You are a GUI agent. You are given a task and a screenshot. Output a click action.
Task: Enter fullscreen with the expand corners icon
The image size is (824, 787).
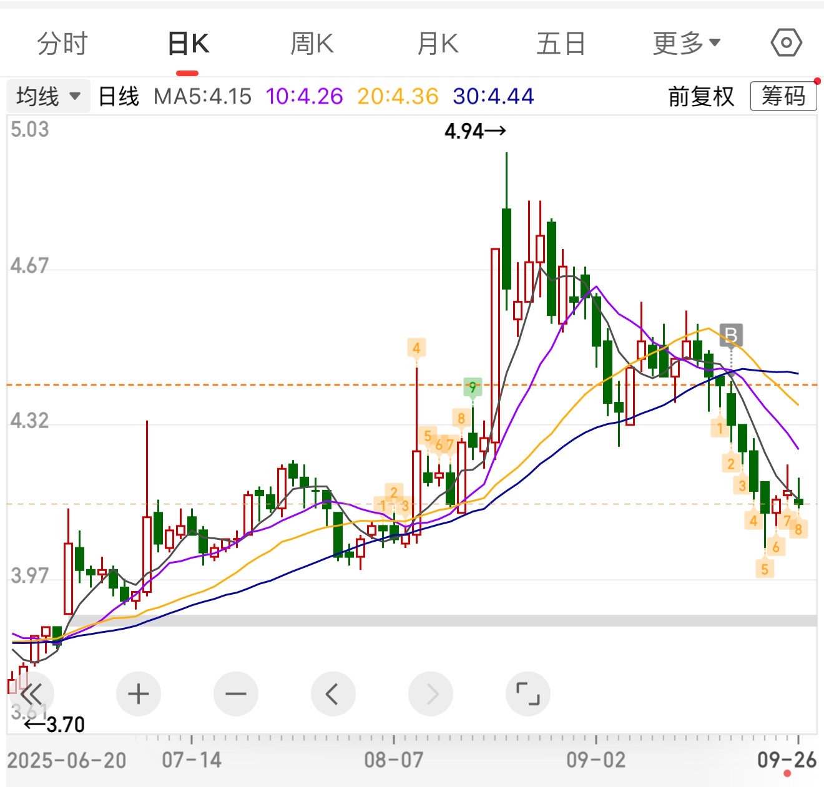pyautogui.click(x=527, y=694)
